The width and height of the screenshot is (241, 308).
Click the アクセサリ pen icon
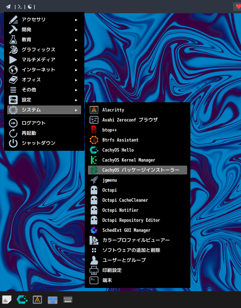[13, 20]
